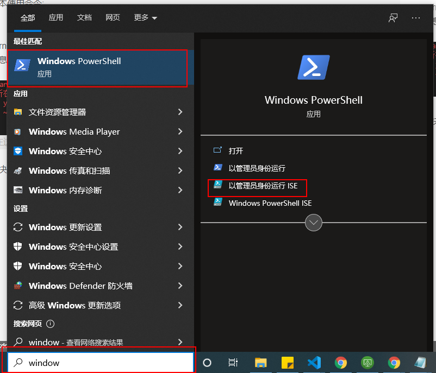Click the feedback person icon at top right
The width and height of the screenshot is (436, 373).
(393, 18)
